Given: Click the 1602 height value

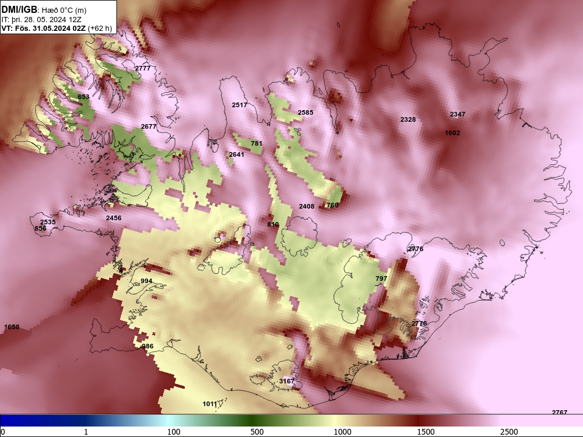Looking at the screenshot, I should tap(452, 133).
